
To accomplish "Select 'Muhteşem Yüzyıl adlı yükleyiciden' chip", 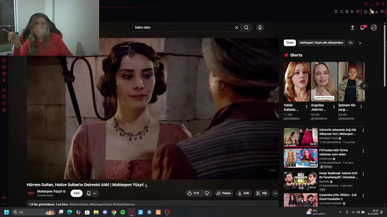I will (x=321, y=43).
